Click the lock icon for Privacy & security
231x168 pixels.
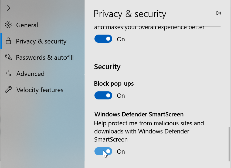click(x=8, y=41)
